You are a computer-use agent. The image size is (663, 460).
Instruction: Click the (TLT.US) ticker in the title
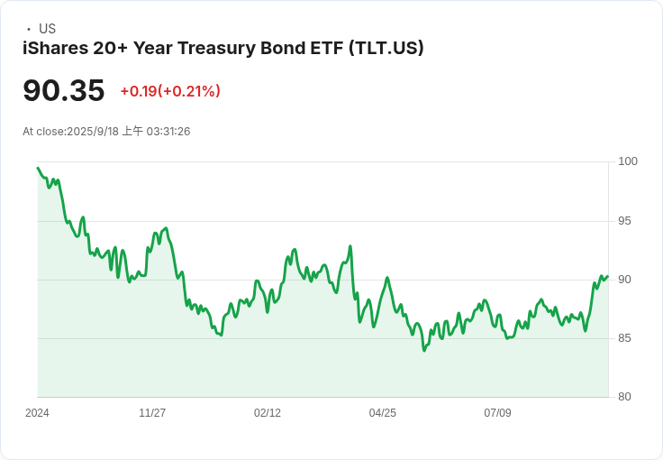point(386,48)
